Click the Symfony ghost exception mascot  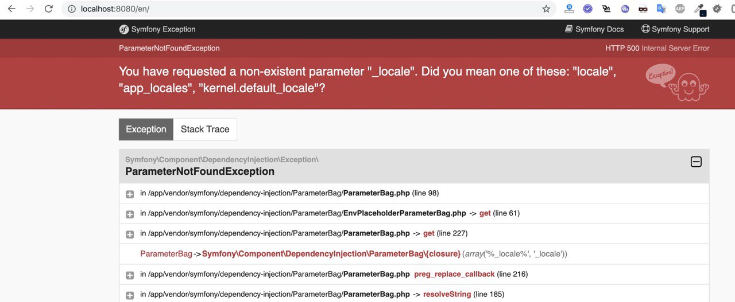click(678, 82)
